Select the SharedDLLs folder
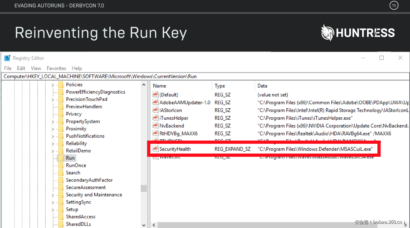Image resolution: width=410 pixels, height=228 pixels. click(x=78, y=224)
